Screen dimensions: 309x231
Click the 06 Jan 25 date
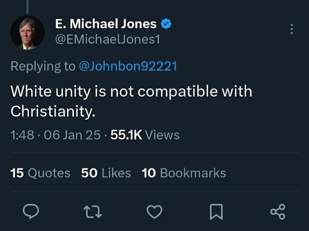pos(72,135)
